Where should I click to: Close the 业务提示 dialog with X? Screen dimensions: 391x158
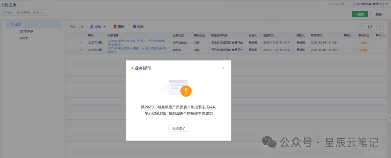[x=223, y=68]
